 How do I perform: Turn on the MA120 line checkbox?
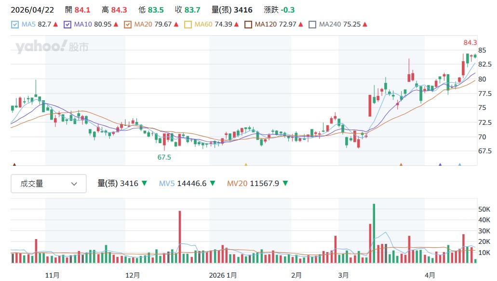tap(248, 24)
